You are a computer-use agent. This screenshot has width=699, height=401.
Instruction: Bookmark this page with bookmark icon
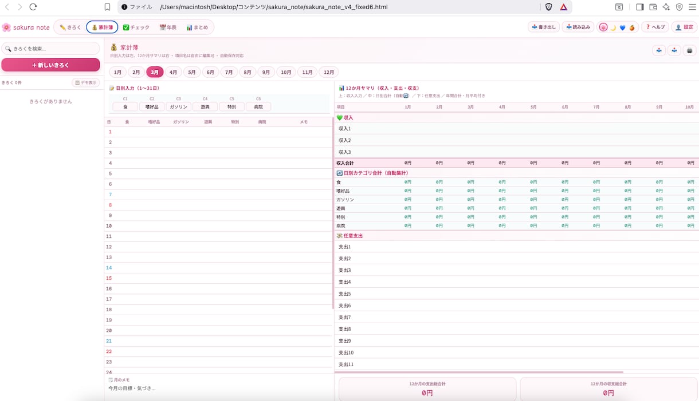[x=107, y=7]
